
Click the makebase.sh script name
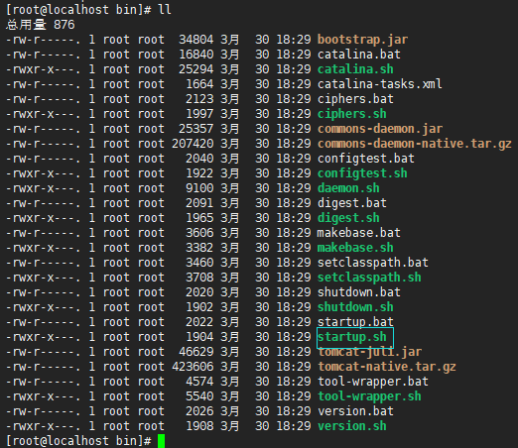click(x=355, y=248)
